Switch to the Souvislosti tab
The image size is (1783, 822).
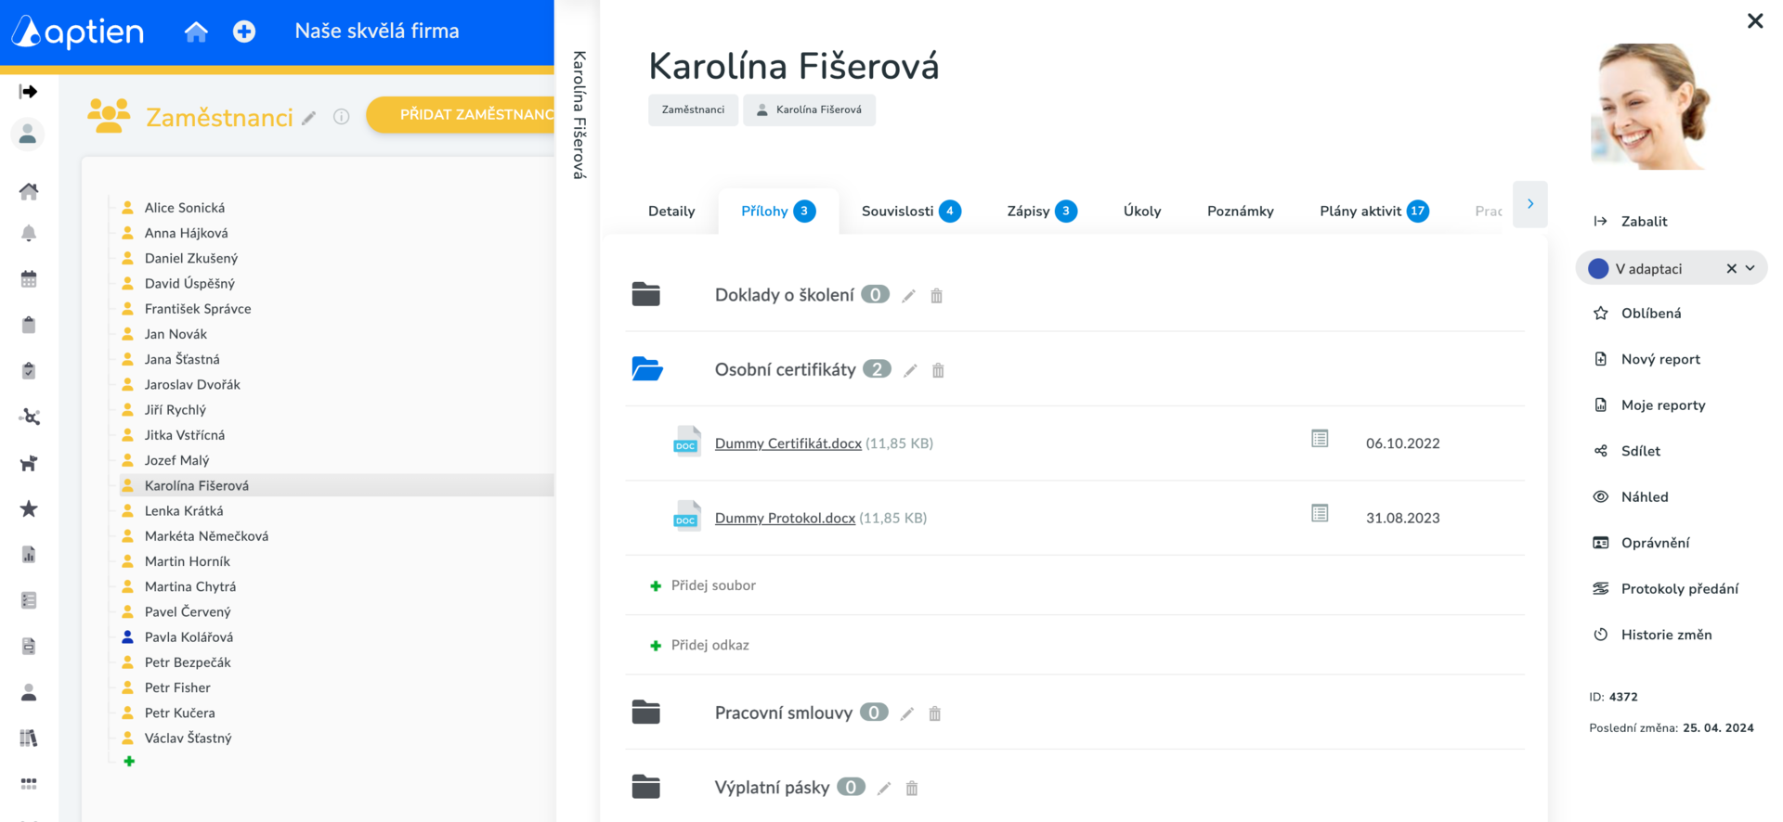[x=911, y=212]
